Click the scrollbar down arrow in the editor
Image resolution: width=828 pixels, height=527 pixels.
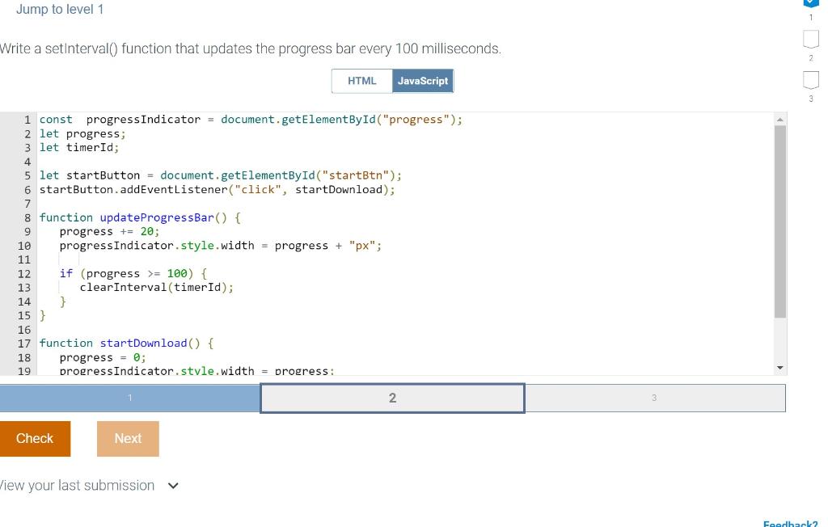click(x=779, y=366)
